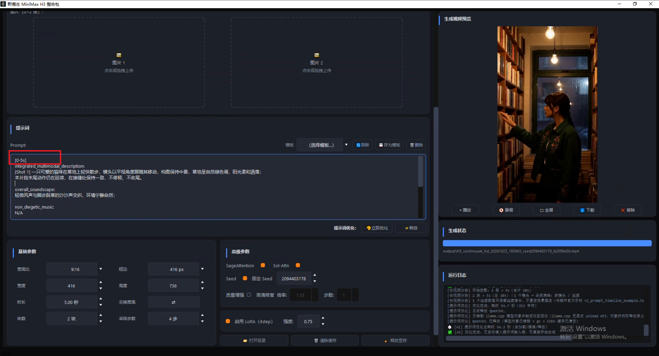Click the 刷新 refresh templates button
Viewport: 659px width, 356px height.
click(362, 145)
